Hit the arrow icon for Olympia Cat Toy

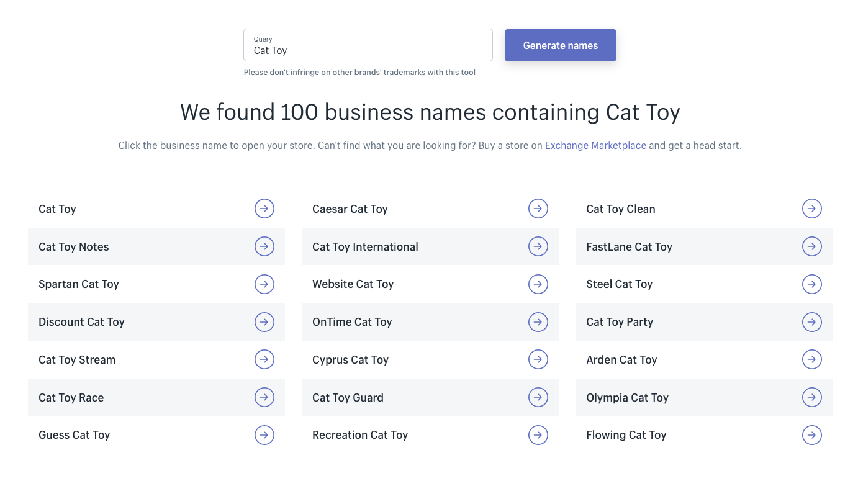click(x=811, y=397)
